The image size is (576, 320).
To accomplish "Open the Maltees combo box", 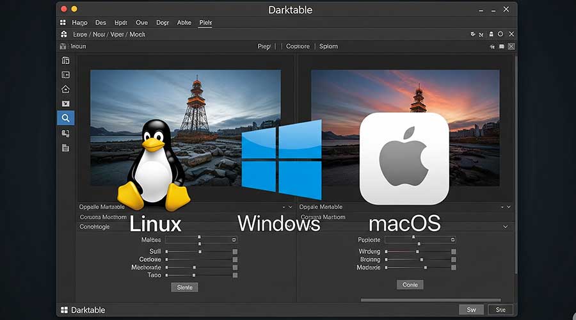I will [202, 240].
